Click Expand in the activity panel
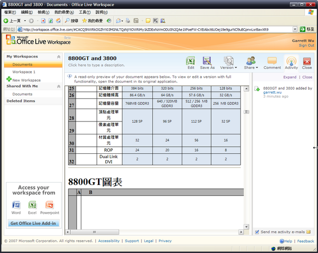Image resolution: width=318 pixels, height=253 pixels. pos(290,77)
